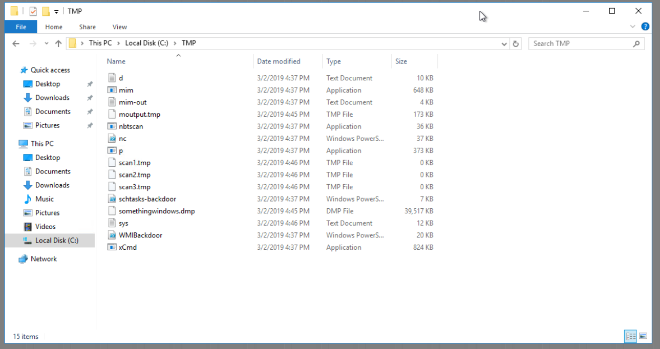Image resolution: width=660 pixels, height=349 pixels.
Task: Select the somethingwindows.dmp file
Action: (157, 211)
